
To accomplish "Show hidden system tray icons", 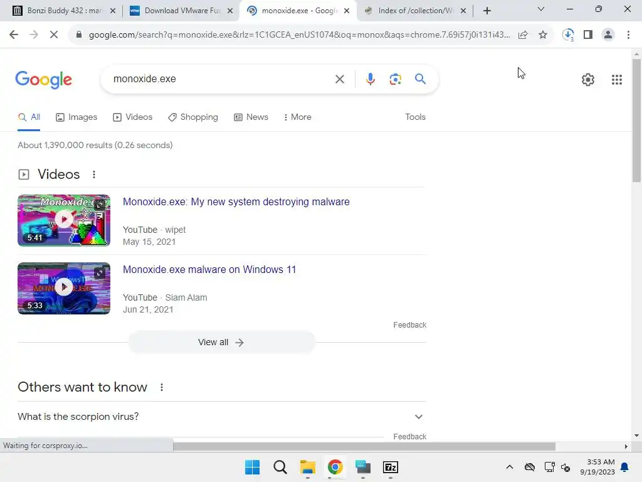I will point(509,467).
